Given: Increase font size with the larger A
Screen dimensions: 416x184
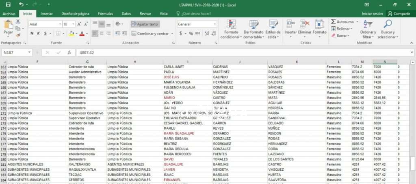Looking at the screenshot, I should (x=80, y=24).
